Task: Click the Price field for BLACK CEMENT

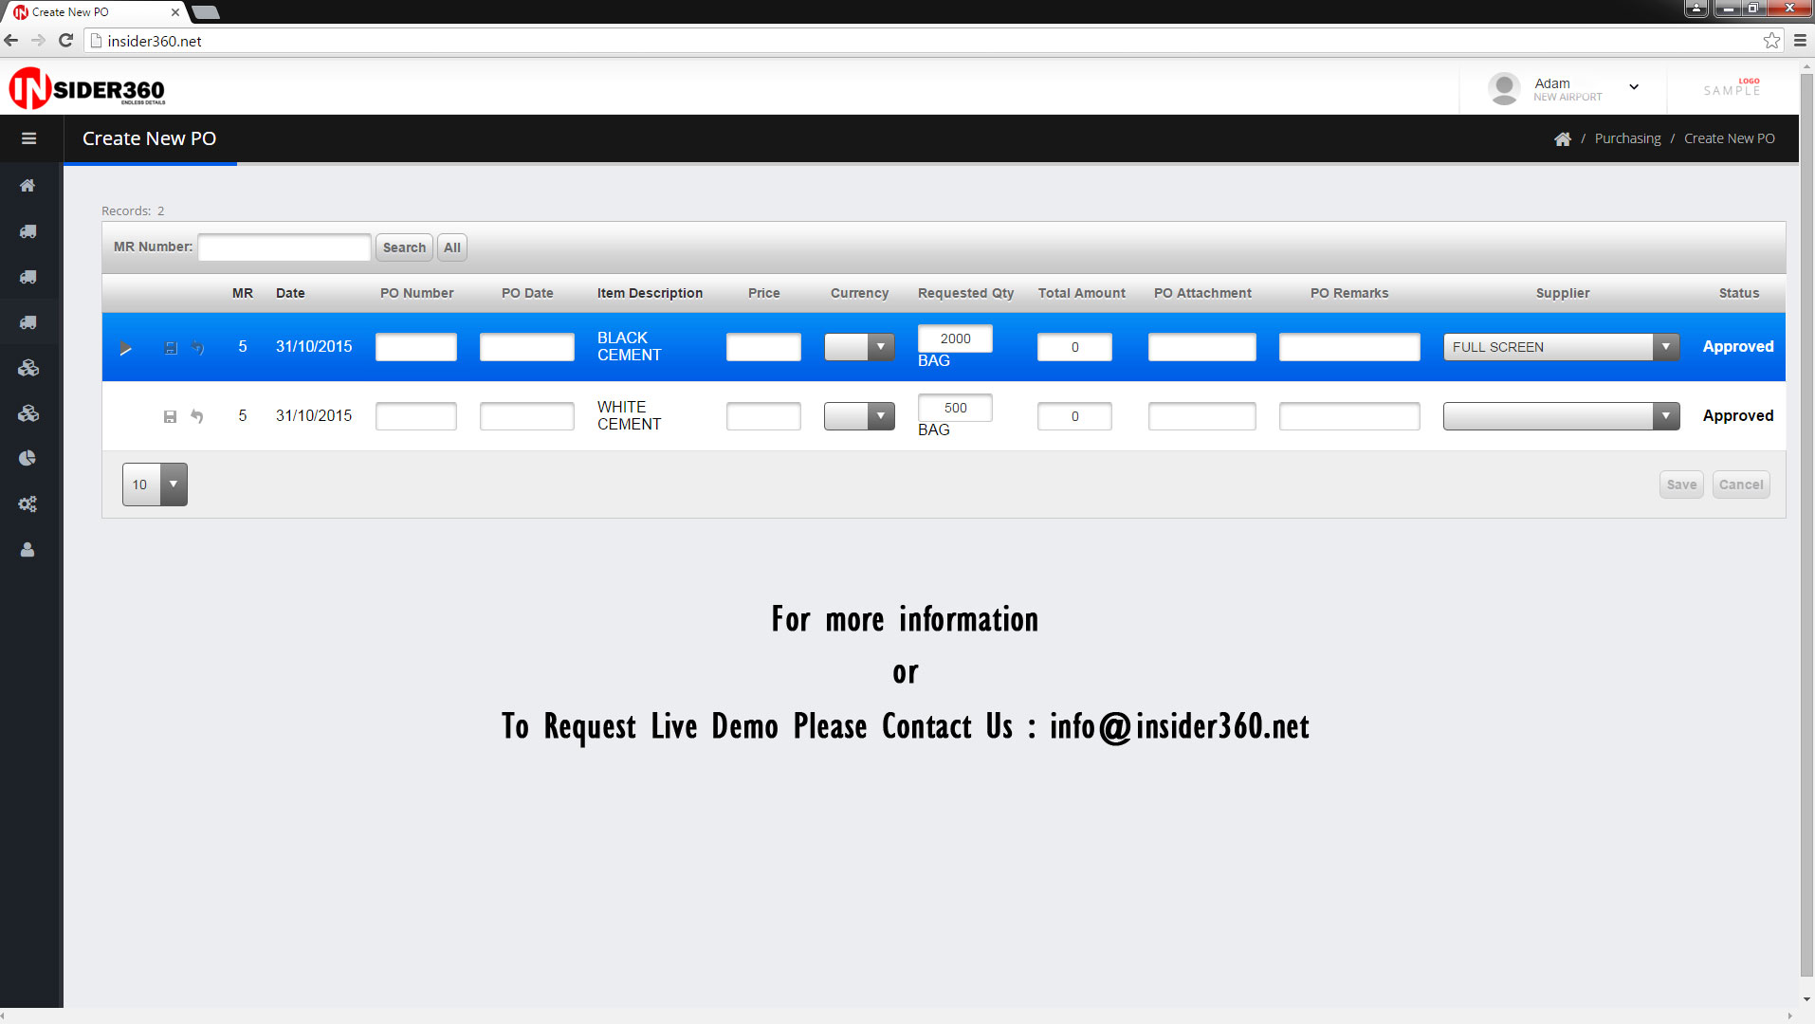Action: (763, 347)
